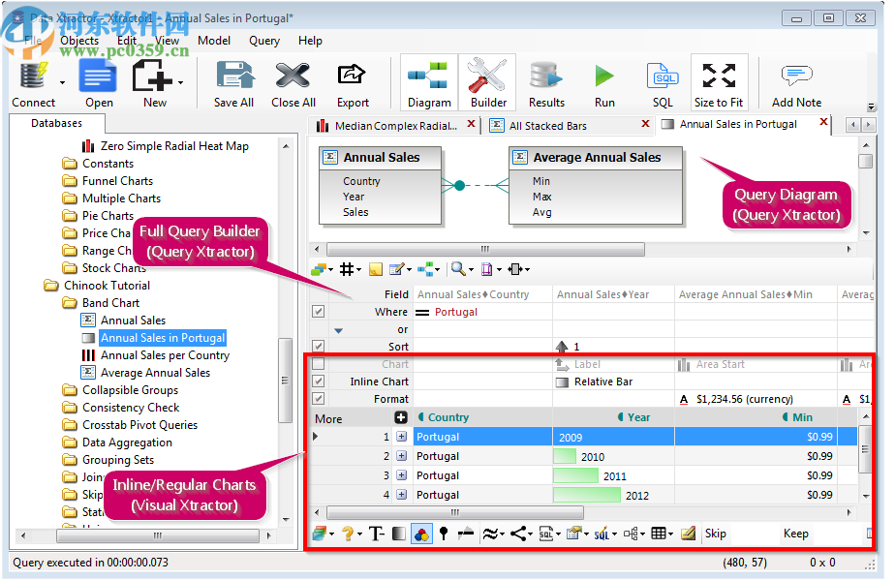Screen dimensions: 895x580
Task: Click the Skip button in results toolbar
Action: [715, 534]
